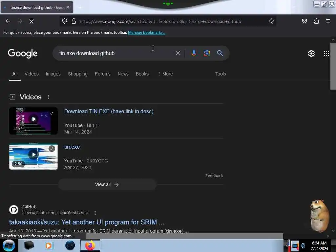The width and height of the screenshot is (336, 252).
Task: Open options dots next to Videos heading
Action: [49, 97]
